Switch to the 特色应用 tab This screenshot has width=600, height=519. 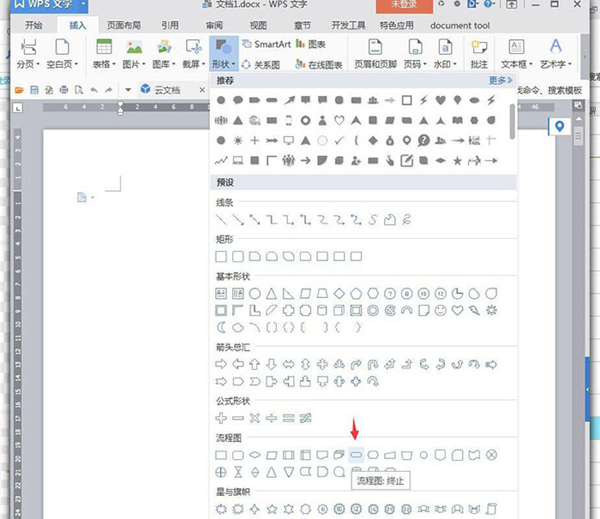pos(396,25)
